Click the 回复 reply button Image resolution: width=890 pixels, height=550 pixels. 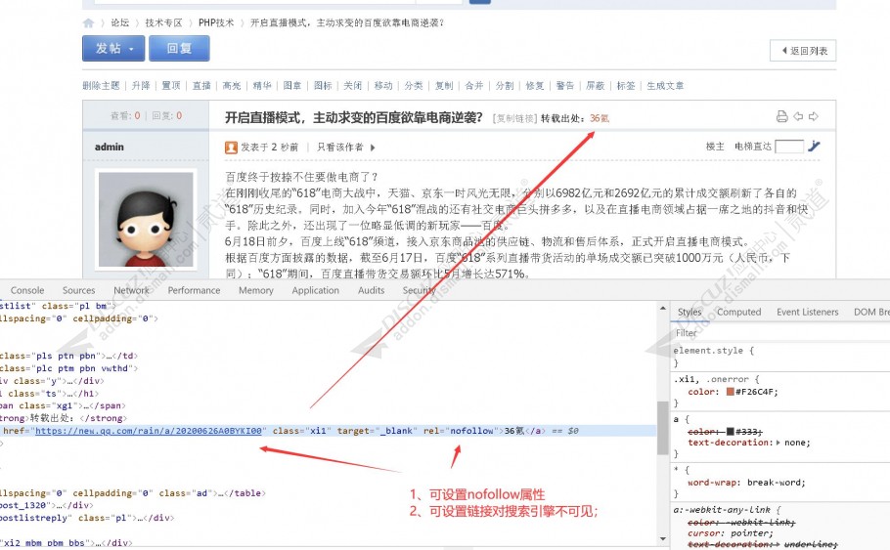point(179,48)
